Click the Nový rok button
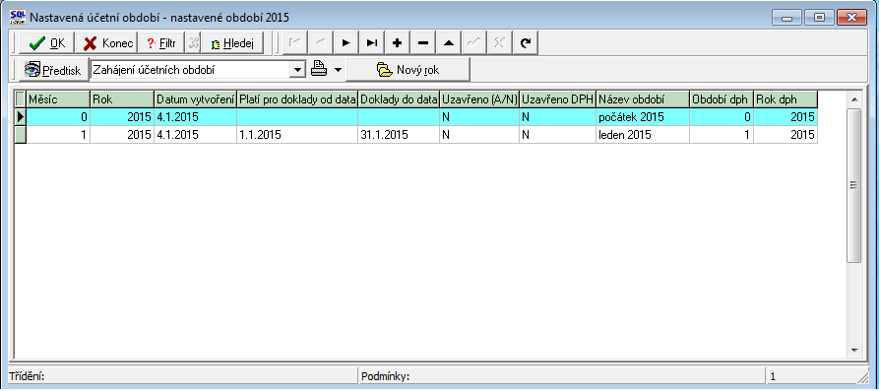 (408, 70)
